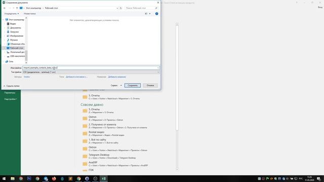Open File Explorer from the taskbar
Screen dimensions: 324x182
coord(13,178)
